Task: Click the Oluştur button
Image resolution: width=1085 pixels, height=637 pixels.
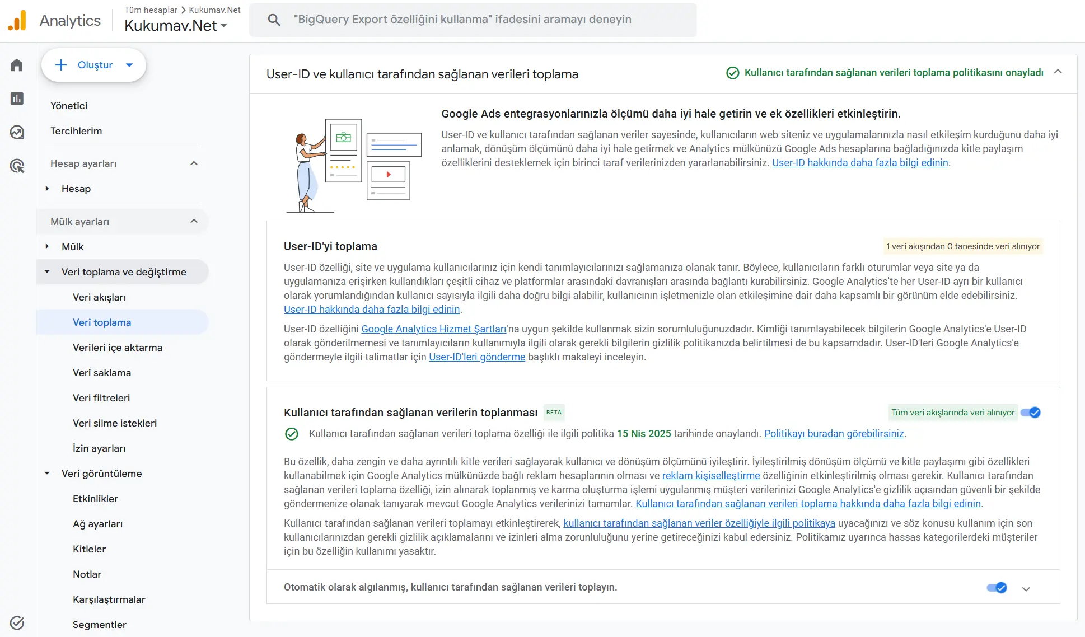Action: pyautogui.click(x=93, y=65)
